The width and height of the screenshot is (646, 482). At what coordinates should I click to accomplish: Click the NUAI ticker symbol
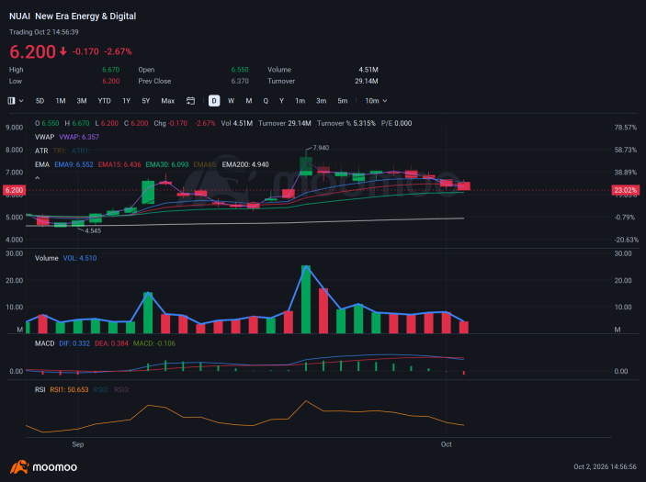pyautogui.click(x=19, y=16)
